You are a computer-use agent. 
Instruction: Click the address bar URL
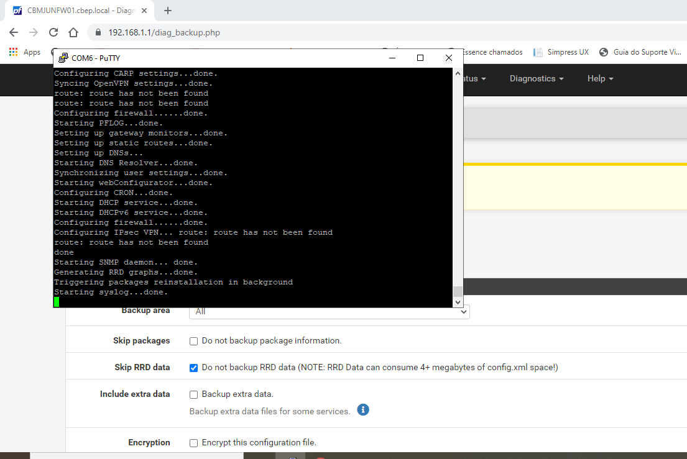pyautogui.click(x=164, y=32)
